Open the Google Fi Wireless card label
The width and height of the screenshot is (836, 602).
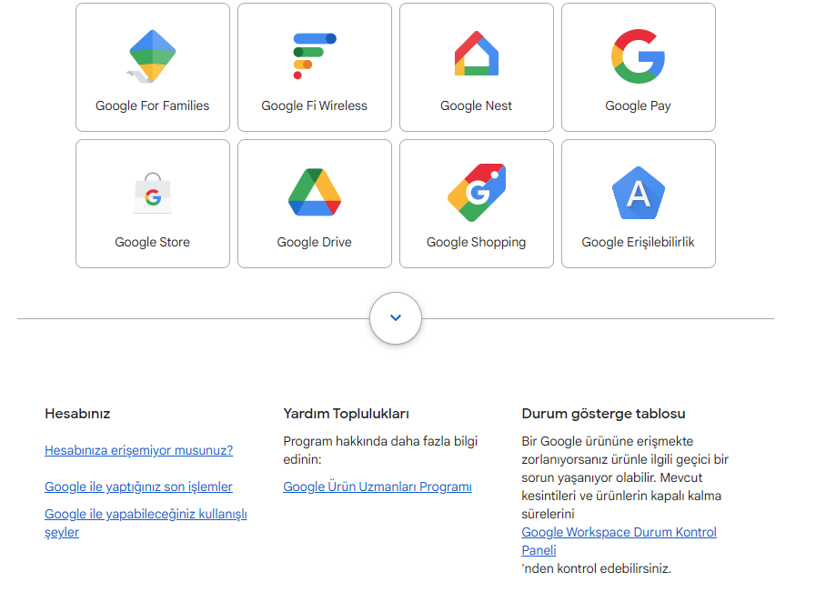click(x=315, y=106)
